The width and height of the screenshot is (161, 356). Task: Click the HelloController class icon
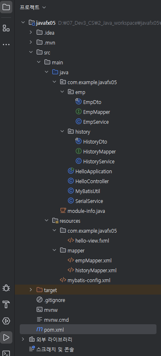71,181
